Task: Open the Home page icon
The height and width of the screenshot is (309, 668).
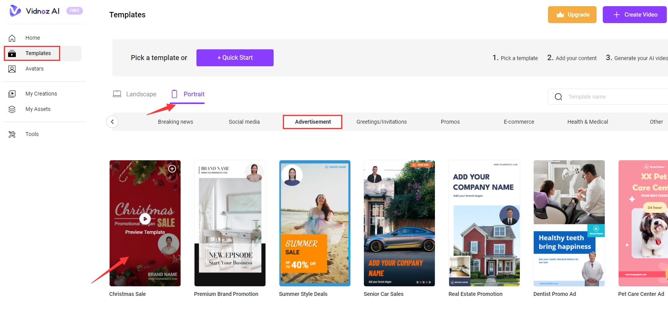Action: 12,38
